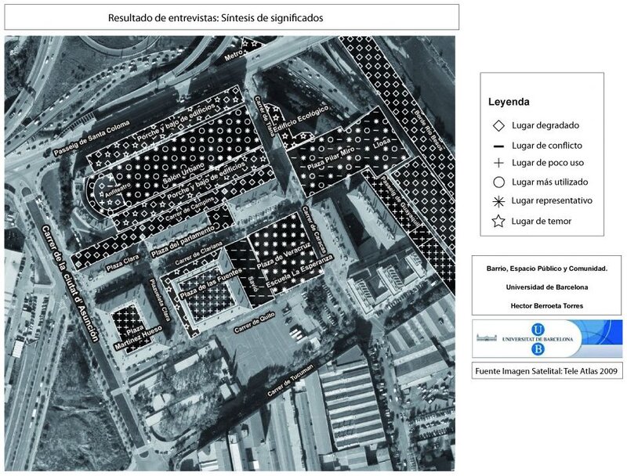Image resolution: width=627 pixels, height=476 pixels.
Task: Select the circle symbol for Lugar más utilizado
Action: 498,182
